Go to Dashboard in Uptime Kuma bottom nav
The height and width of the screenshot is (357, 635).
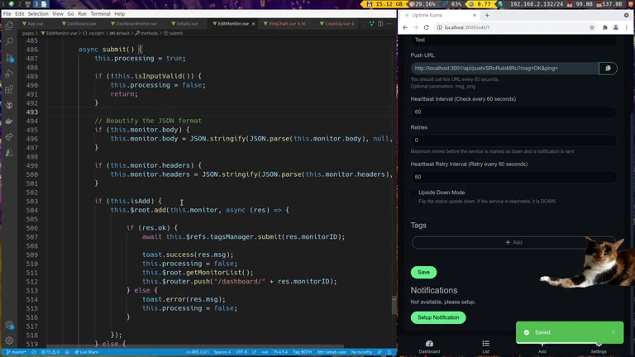(429, 347)
